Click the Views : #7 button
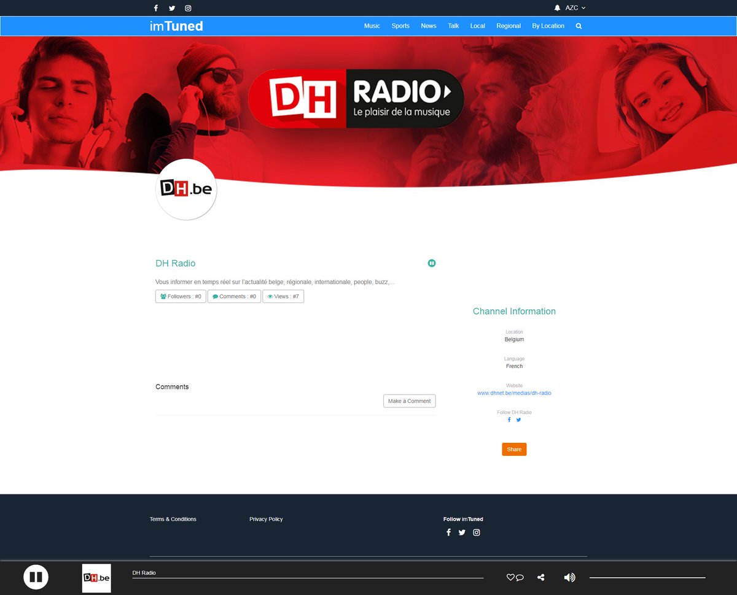737x595 pixels. (x=283, y=296)
